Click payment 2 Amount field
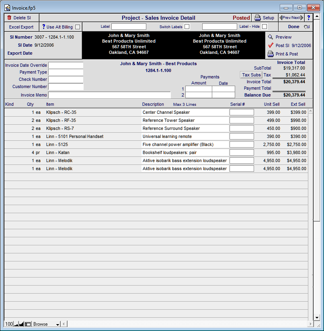The image size is (324, 331). click(199, 95)
